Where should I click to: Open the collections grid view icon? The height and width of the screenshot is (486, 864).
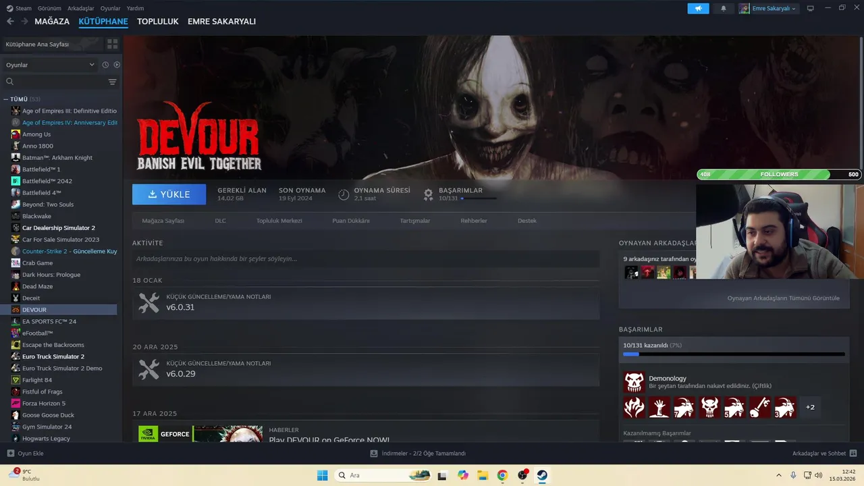pos(112,44)
